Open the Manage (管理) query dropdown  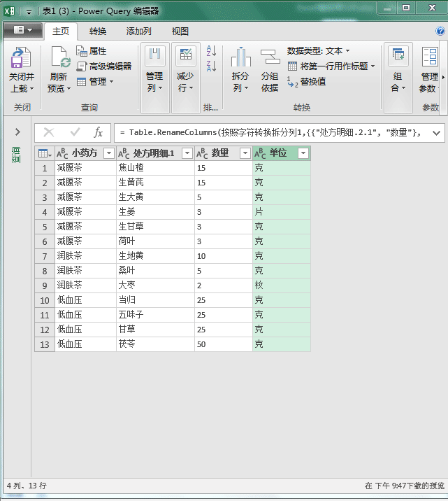(x=95, y=82)
